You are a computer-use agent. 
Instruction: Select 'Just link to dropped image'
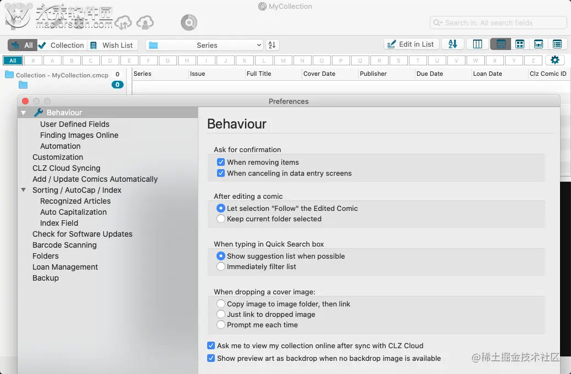click(221, 314)
